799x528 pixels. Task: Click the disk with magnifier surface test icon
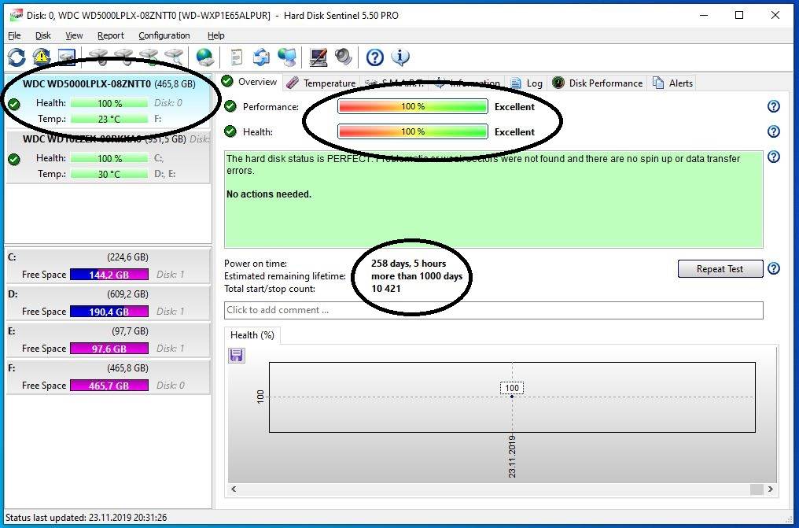point(175,57)
